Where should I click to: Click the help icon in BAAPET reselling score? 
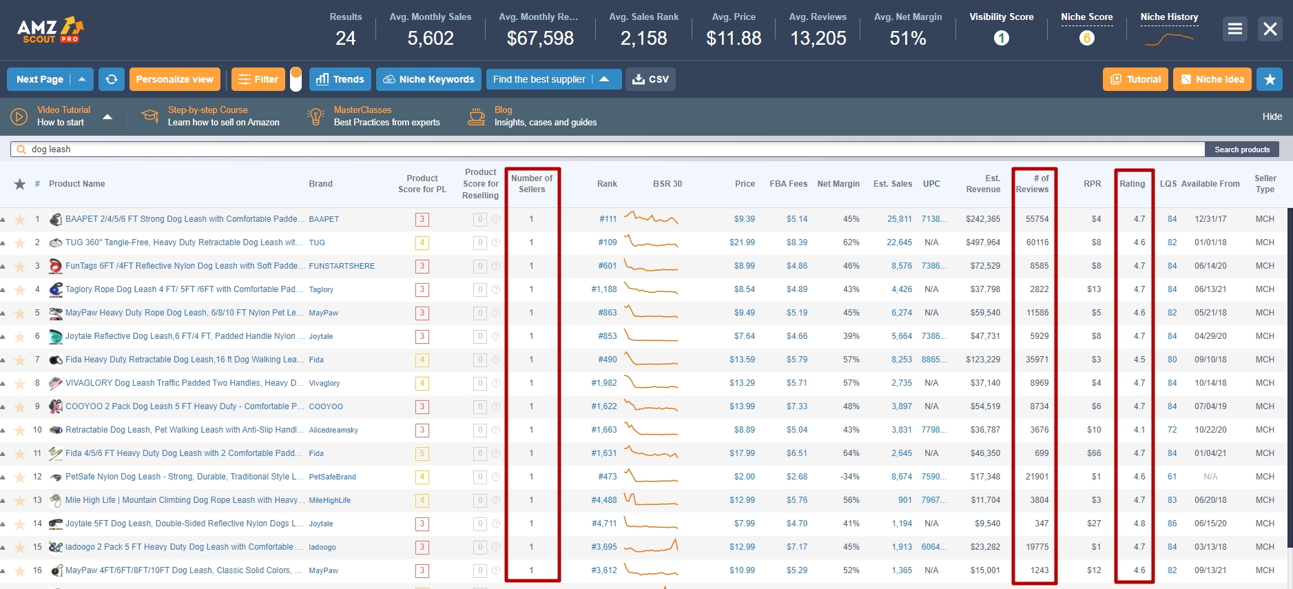[496, 220]
